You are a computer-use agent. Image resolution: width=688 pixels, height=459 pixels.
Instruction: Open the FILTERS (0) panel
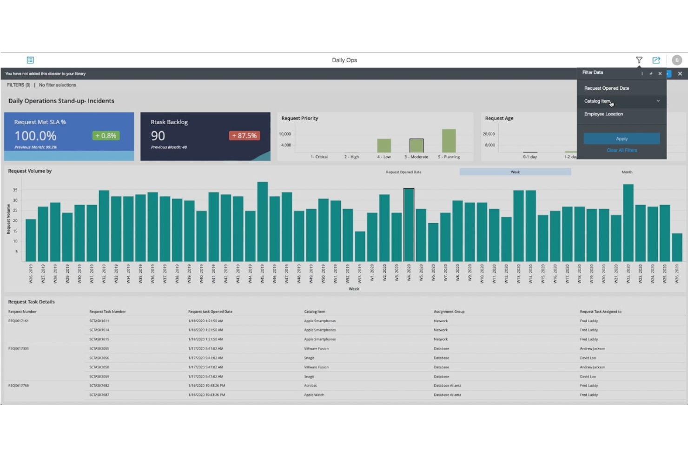[x=19, y=85]
